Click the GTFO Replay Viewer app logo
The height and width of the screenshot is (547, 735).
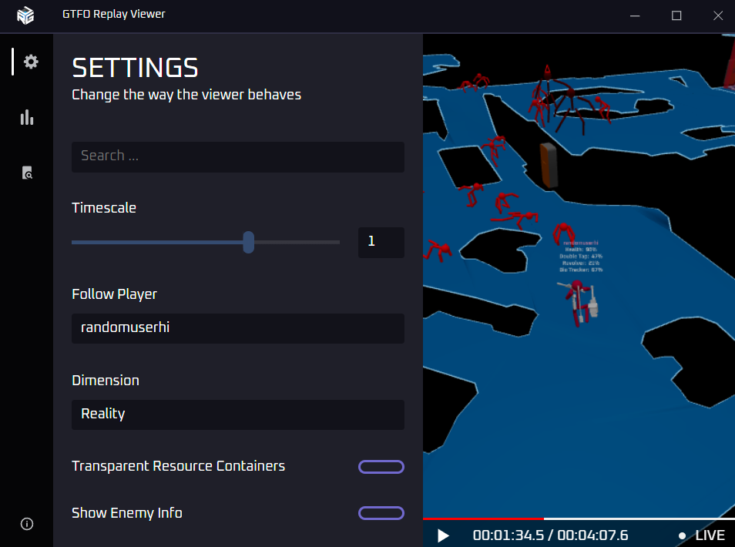[25, 15]
